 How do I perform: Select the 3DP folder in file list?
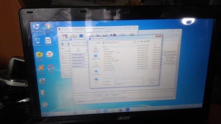click(x=106, y=49)
